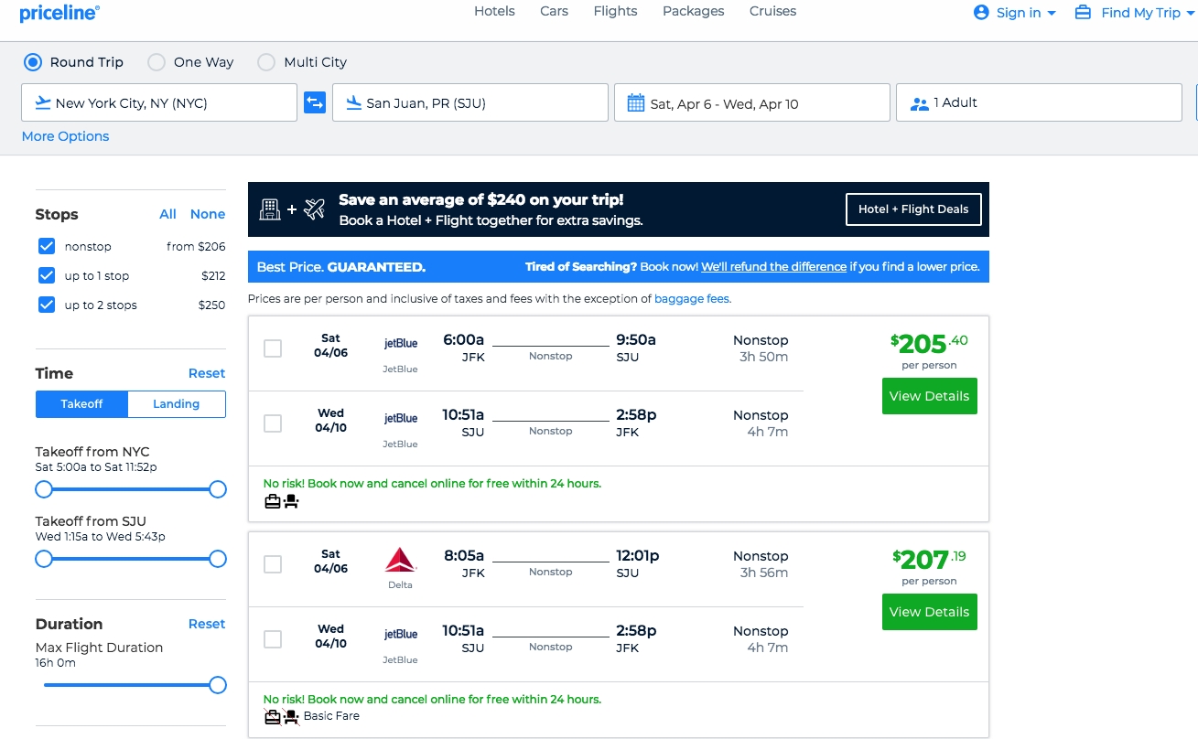Click the arrival plane icon in destination field
The height and width of the screenshot is (739, 1198).
353,102
